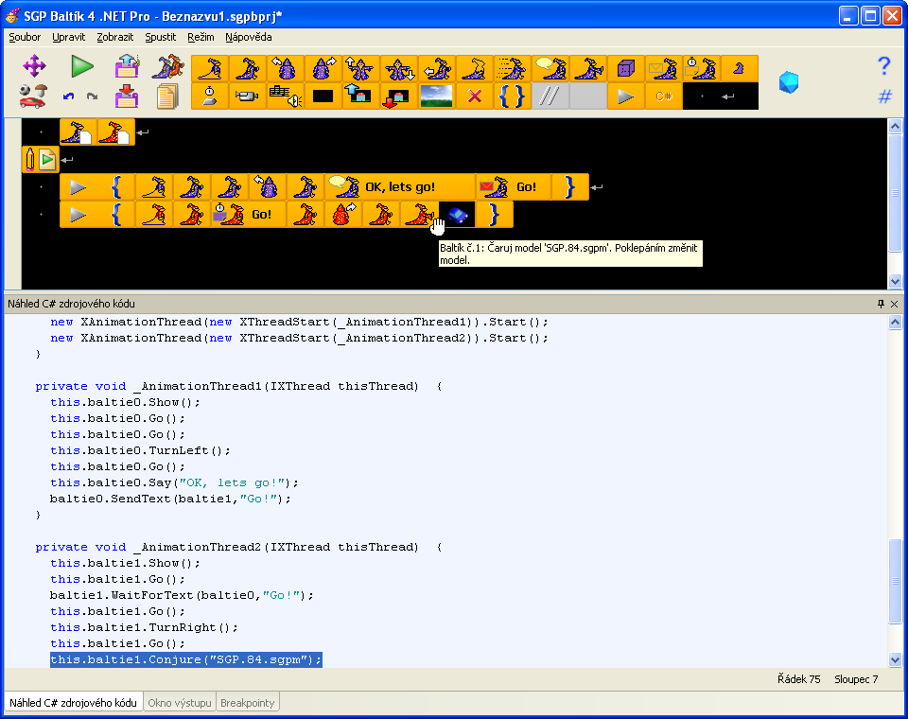908x719 pixels.
Task: Pick the wizard with up arrow command
Action: (x=360, y=69)
